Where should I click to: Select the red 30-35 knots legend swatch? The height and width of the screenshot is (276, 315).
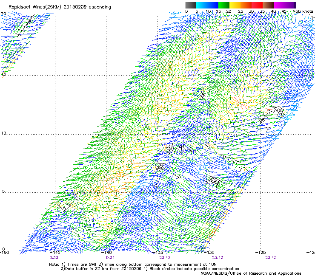(257, 5)
